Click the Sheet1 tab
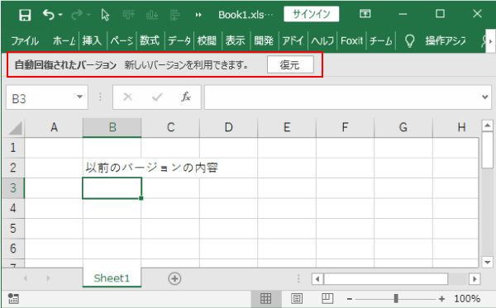Screen dimensions: 496x308 112,278
